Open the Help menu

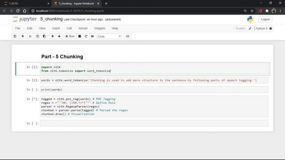(115, 28)
